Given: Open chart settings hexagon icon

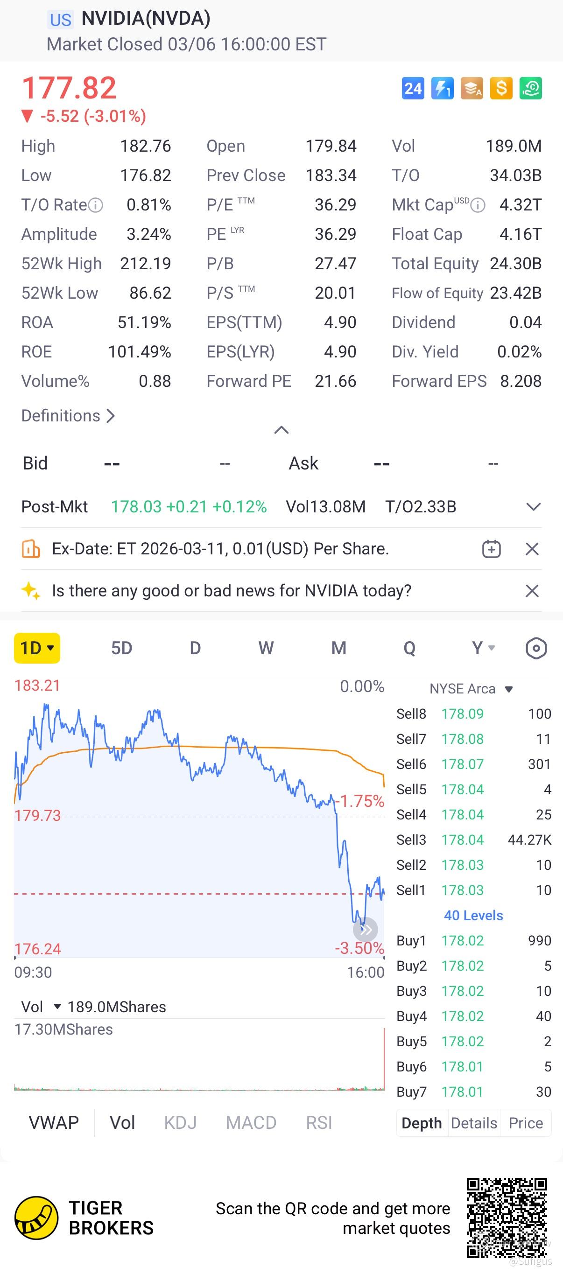Looking at the screenshot, I should point(536,648).
